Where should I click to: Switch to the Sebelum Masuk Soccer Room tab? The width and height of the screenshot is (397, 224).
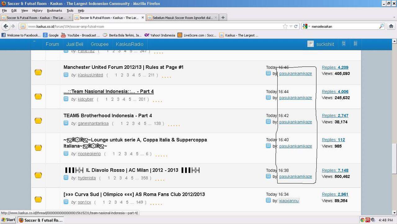[x=182, y=18]
